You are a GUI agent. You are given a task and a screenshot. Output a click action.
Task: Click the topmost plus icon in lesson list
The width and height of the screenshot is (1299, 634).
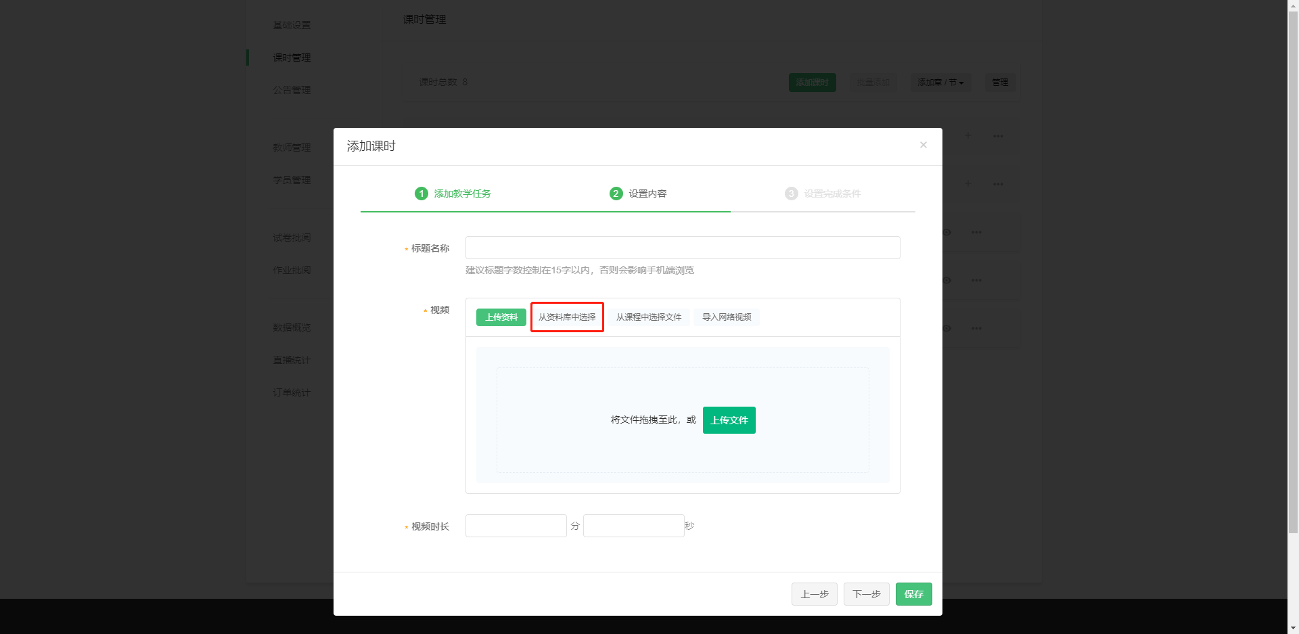click(967, 135)
